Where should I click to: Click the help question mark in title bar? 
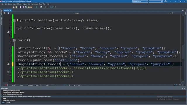pos(170,1)
